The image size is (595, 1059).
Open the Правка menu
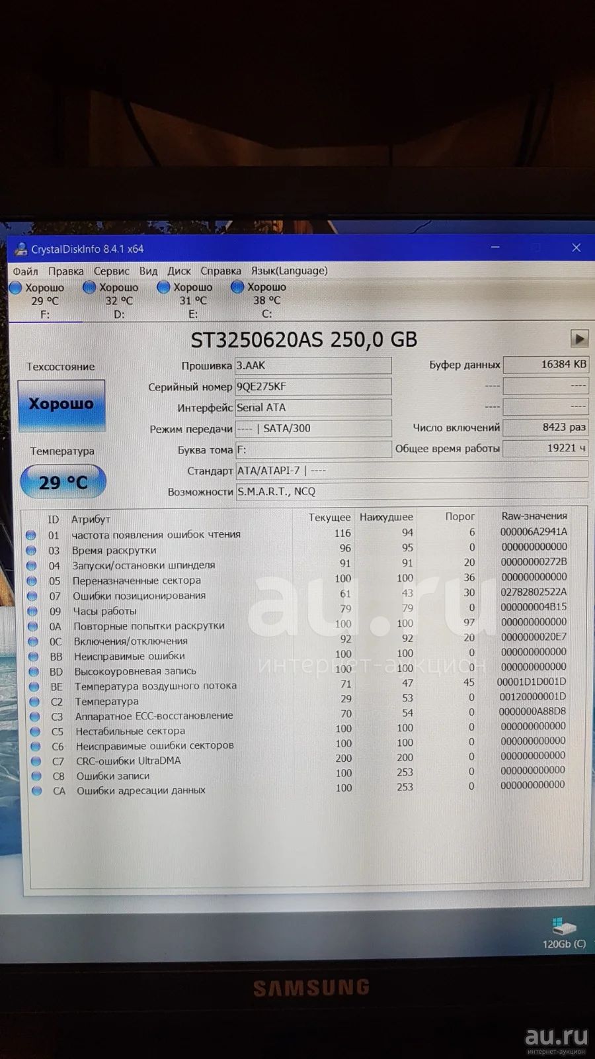65,271
